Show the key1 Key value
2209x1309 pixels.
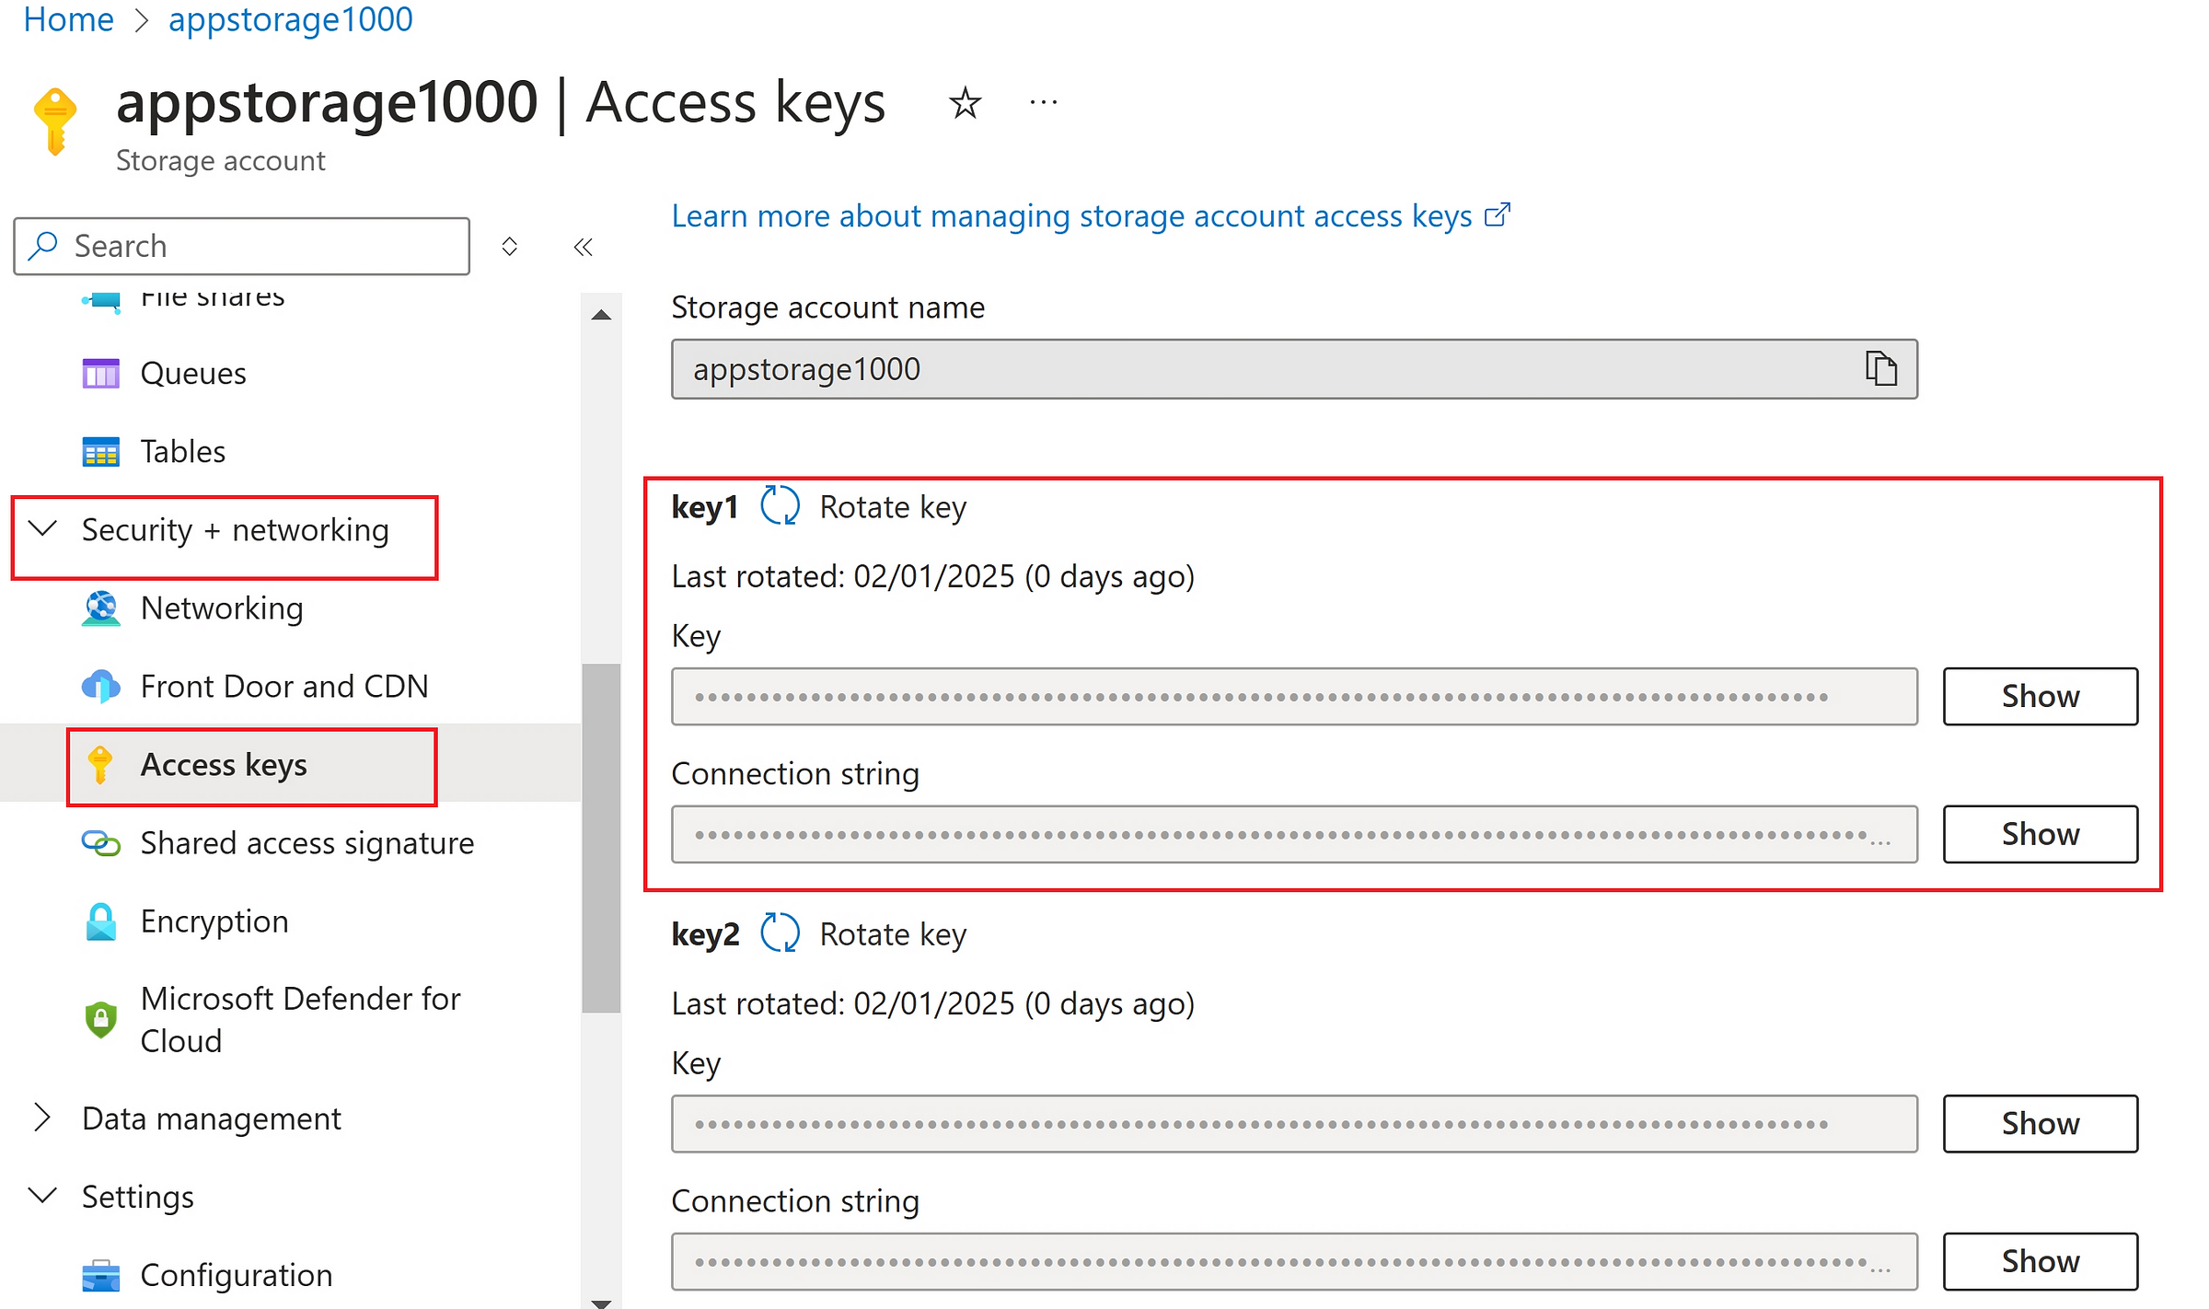(2040, 696)
